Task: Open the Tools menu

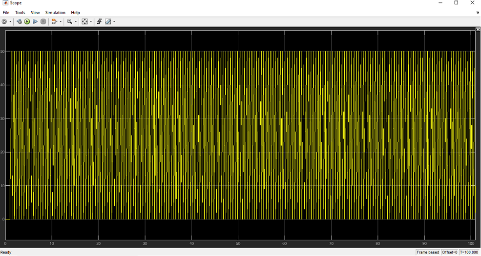Action: (20, 13)
